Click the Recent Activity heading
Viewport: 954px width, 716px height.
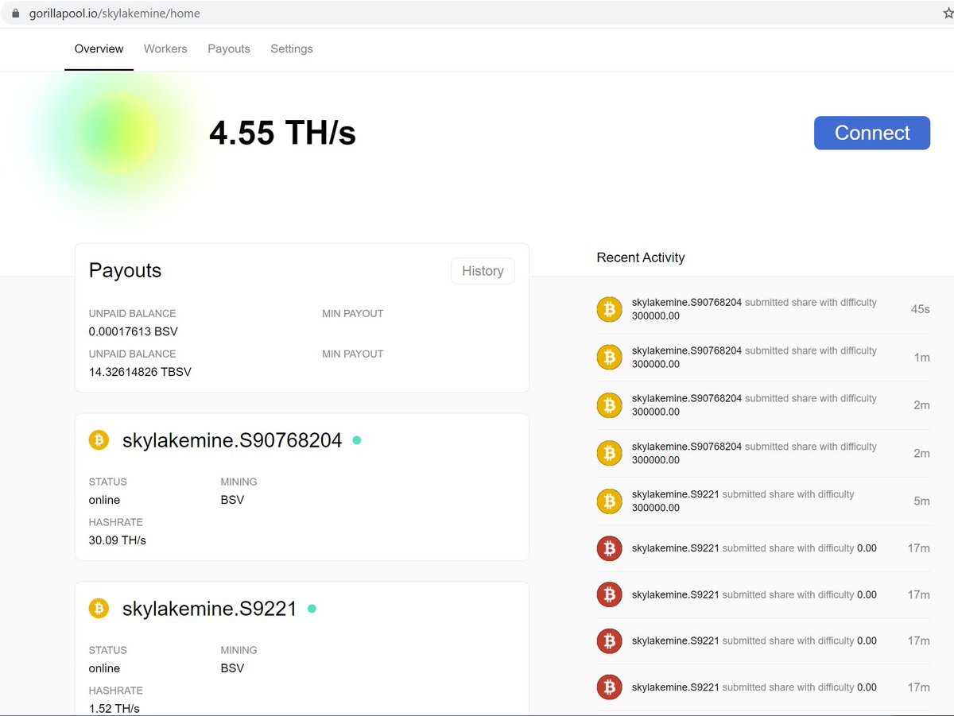(641, 257)
